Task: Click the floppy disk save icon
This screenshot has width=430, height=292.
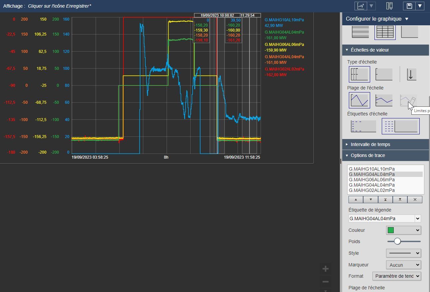Action: pyautogui.click(x=409, y=6)
